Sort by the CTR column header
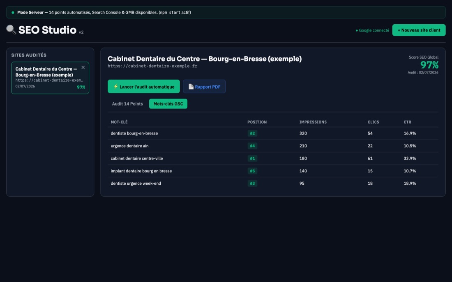 [407, 122]
